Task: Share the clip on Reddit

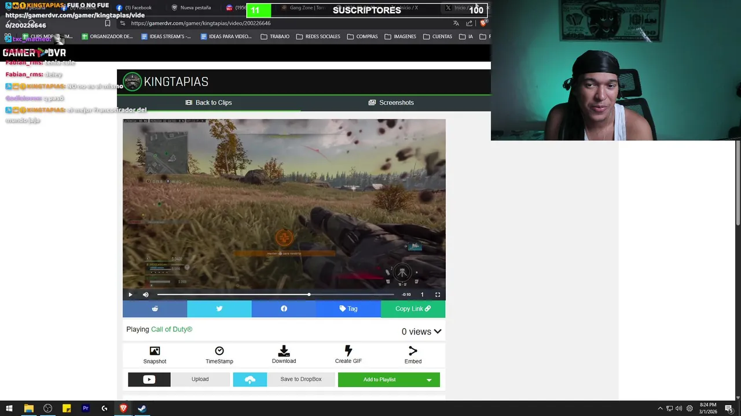Action: point(155,309)
